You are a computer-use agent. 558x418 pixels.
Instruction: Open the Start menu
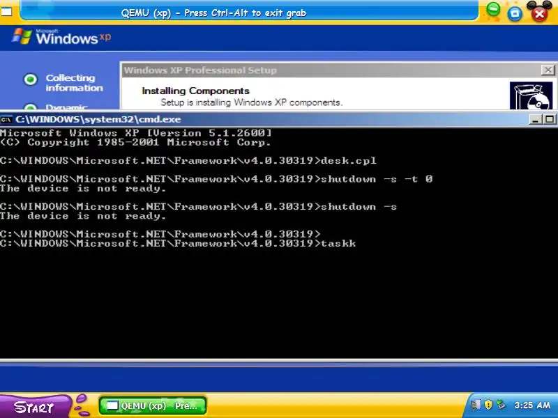tap(34, 408)
